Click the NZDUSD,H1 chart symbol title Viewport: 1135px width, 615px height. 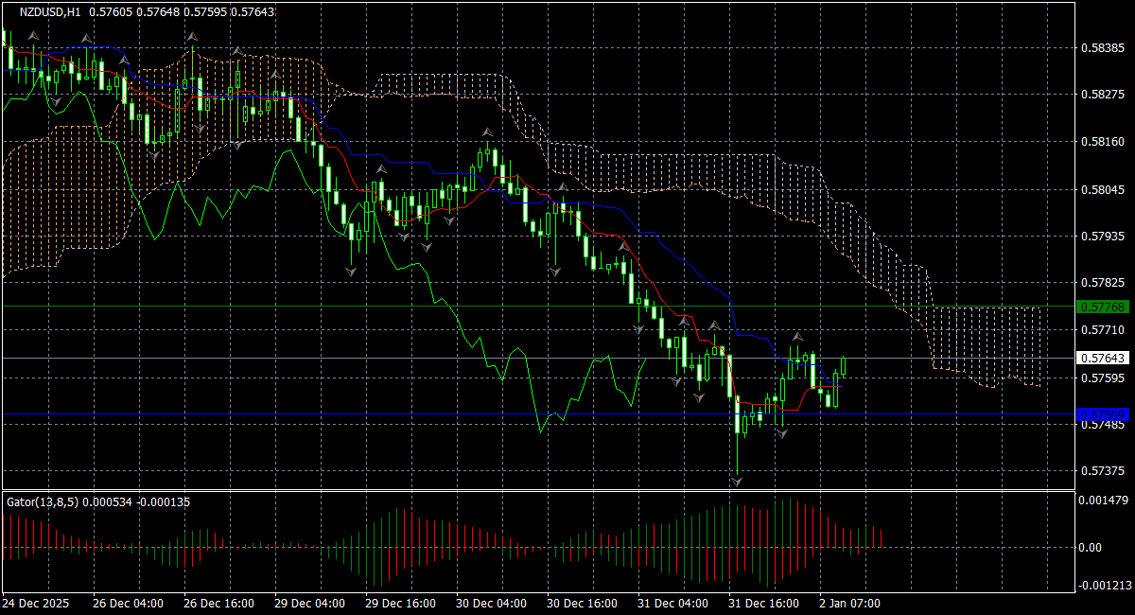click(50, 12)
